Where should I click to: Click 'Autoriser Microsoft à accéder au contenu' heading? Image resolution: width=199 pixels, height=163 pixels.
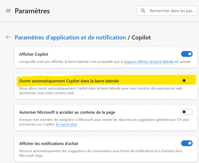point(67,112)
